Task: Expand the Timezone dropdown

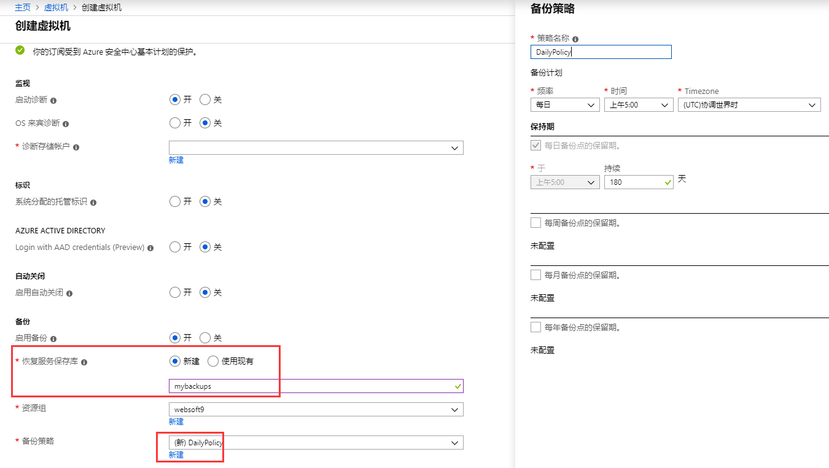Action: click(x=749, y=105)
